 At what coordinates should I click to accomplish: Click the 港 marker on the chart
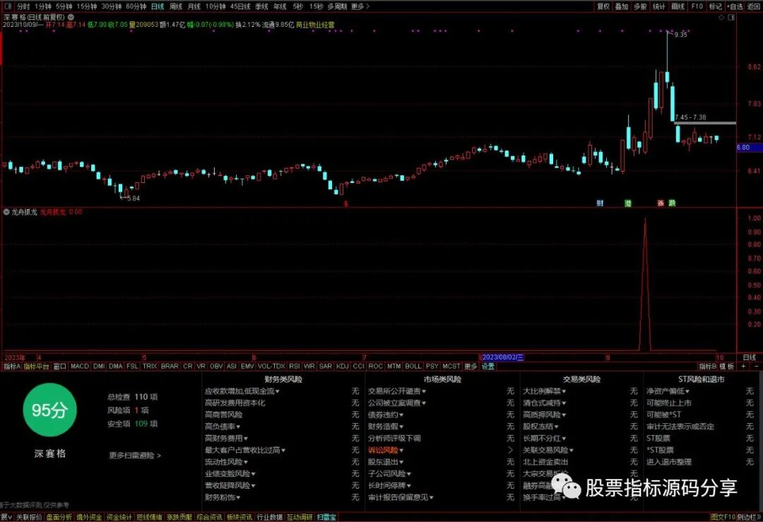click(628, 203)
